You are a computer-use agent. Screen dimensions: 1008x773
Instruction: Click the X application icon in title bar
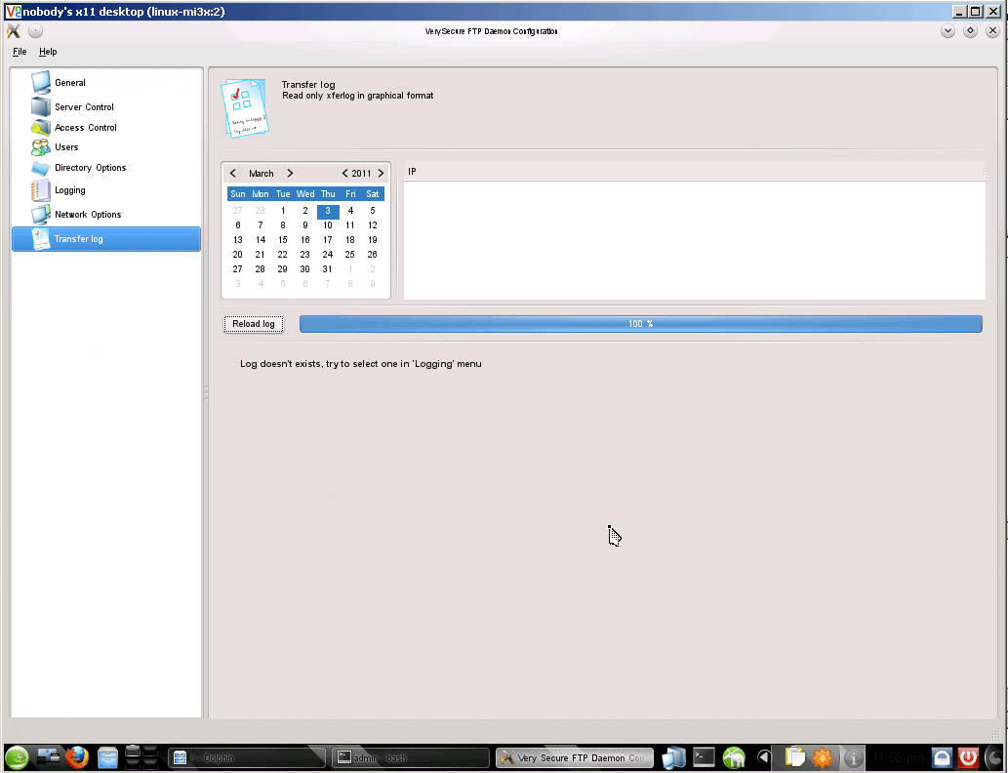[x=14, y=31]
